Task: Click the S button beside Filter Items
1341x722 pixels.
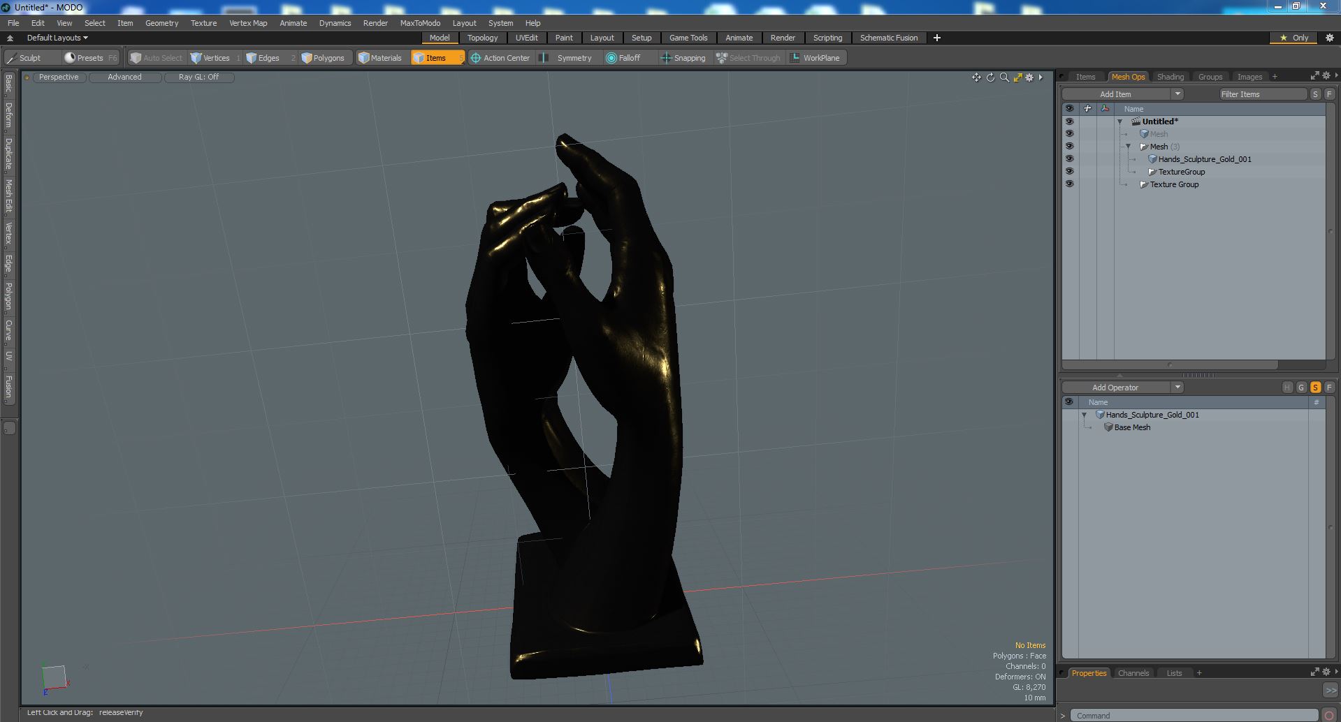Action: click(1315, 94)
